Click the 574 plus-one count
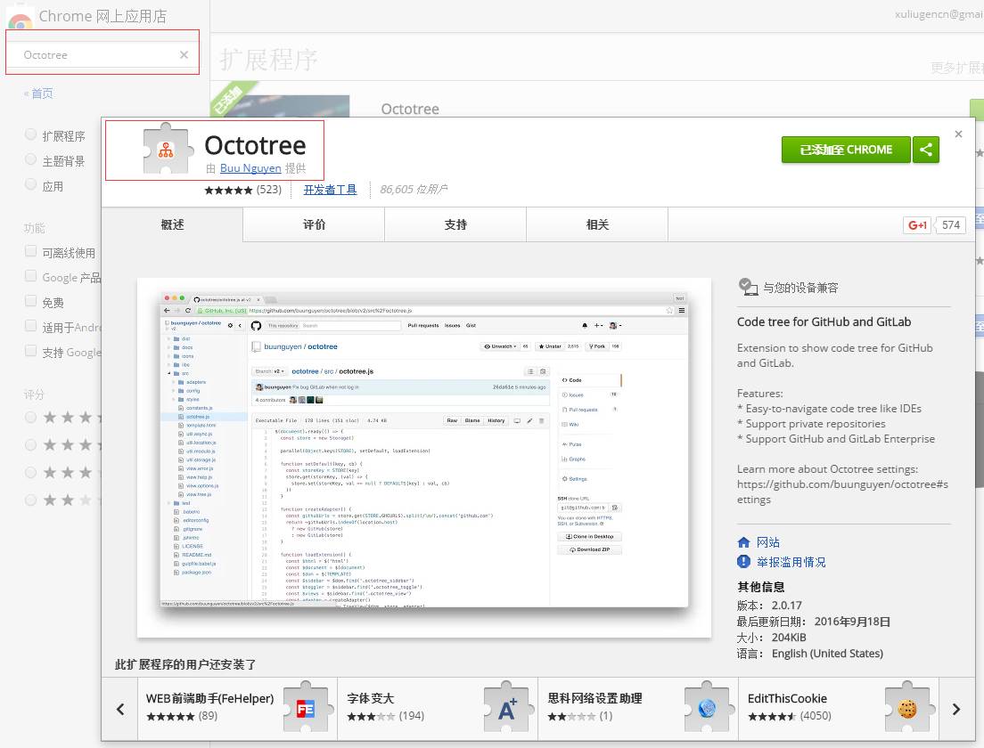 [x=951, y=225]
